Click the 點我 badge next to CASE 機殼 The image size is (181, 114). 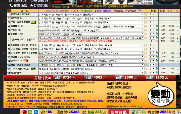click(x=33, y=69)
